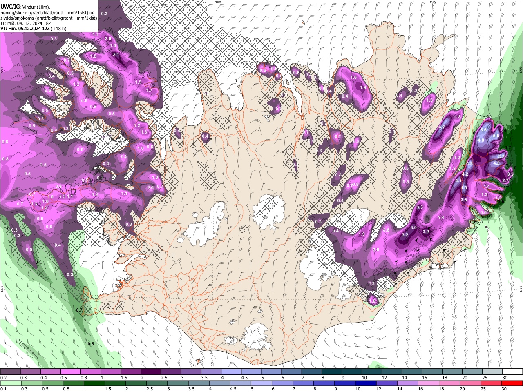Select upper legend swatch between 2 and 2.5

(x=151, y=372)
